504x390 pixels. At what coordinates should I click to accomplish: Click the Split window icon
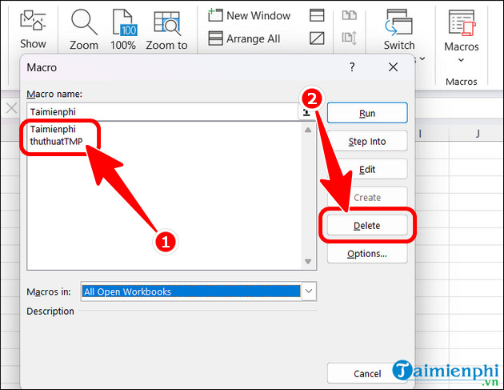[x=317, y=15]
